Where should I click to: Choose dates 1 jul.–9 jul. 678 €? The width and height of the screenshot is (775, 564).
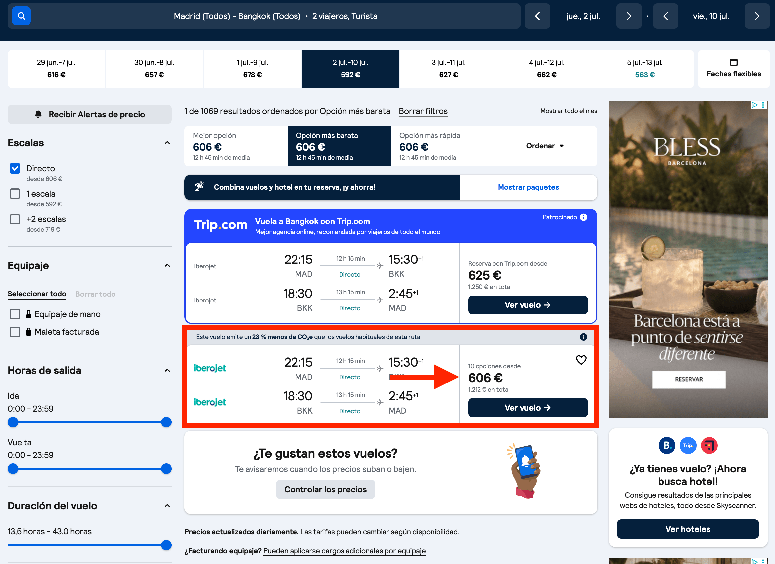(252, 69)
